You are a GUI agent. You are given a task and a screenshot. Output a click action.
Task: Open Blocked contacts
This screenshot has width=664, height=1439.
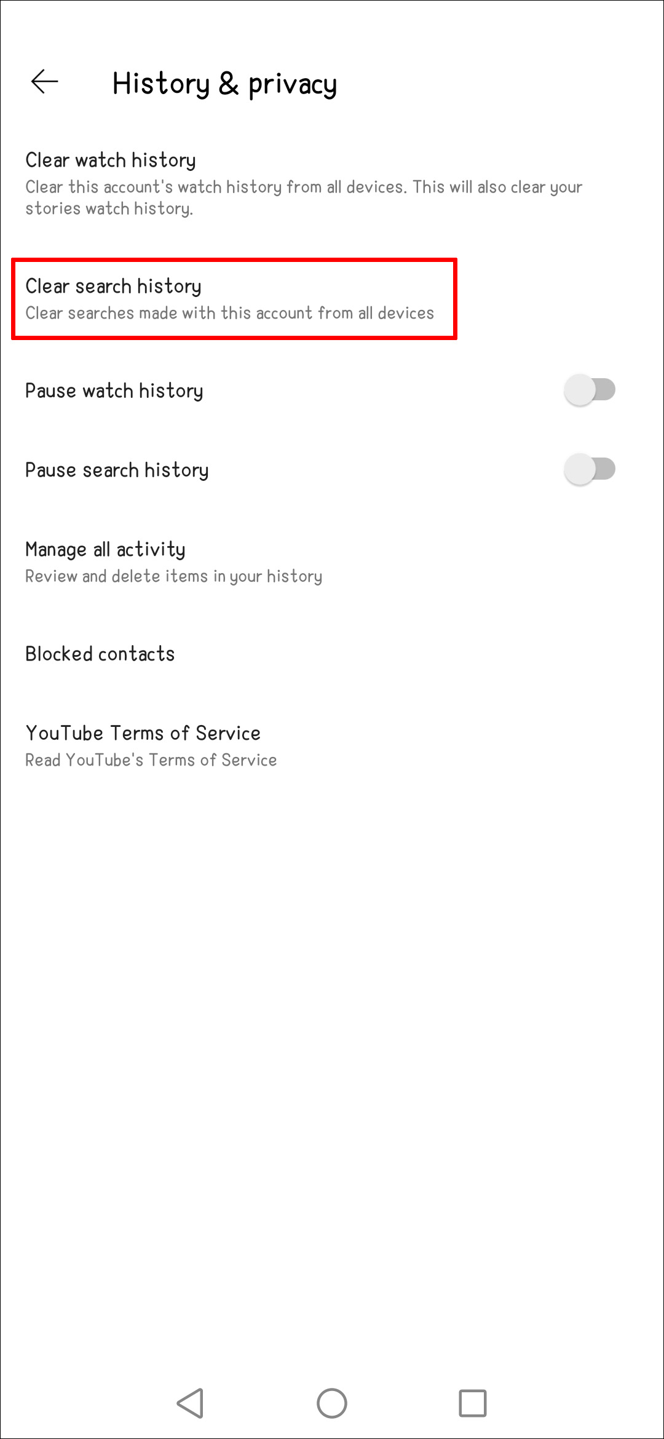[x=100, y=654]
